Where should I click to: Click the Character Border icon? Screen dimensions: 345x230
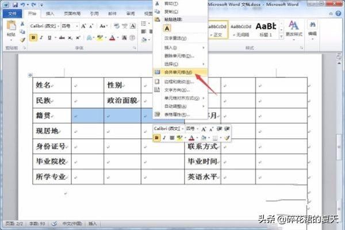point(133,26)
